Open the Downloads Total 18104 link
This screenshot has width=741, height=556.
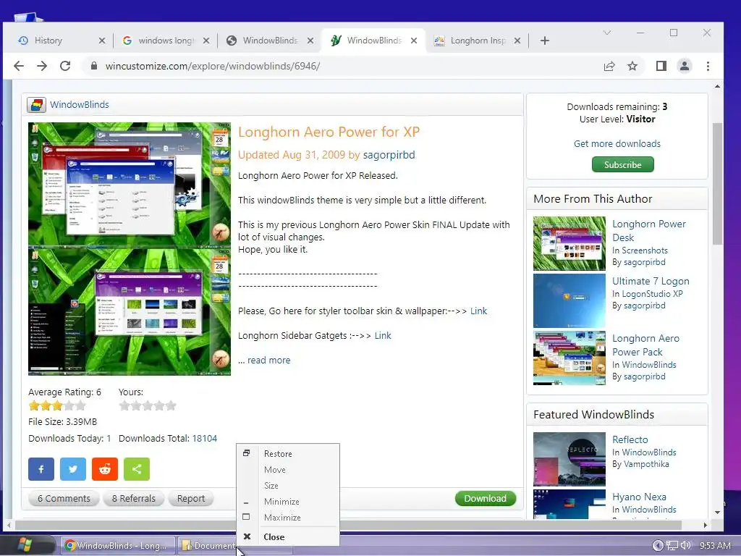[205, 438]
